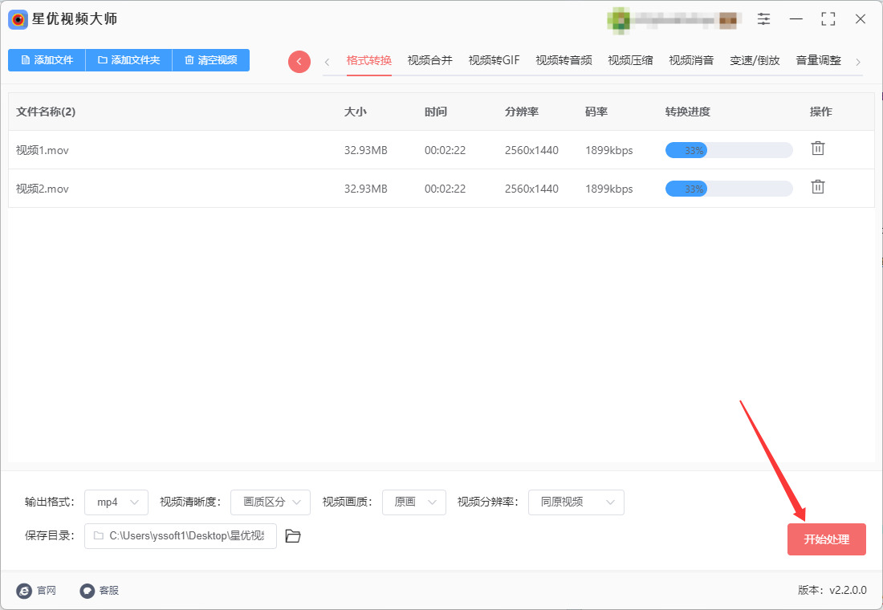This screenshot has width=883, height=610.
Task: Select the 视频2.mov file name
Action: click(x=43, y=189)
